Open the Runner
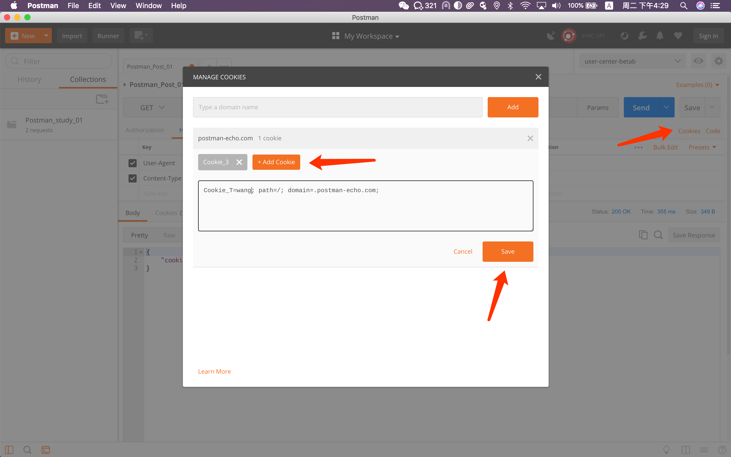The width and height of the screenshot is (731, 457). (x=108, y=36)
